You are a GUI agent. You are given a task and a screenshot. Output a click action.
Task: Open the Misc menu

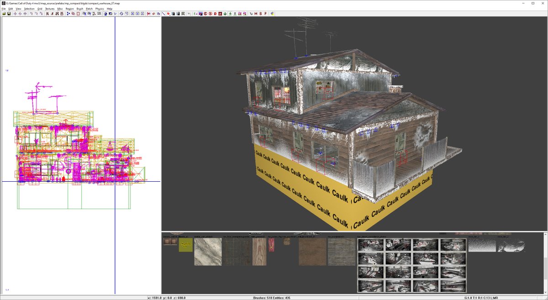(60, 9)
